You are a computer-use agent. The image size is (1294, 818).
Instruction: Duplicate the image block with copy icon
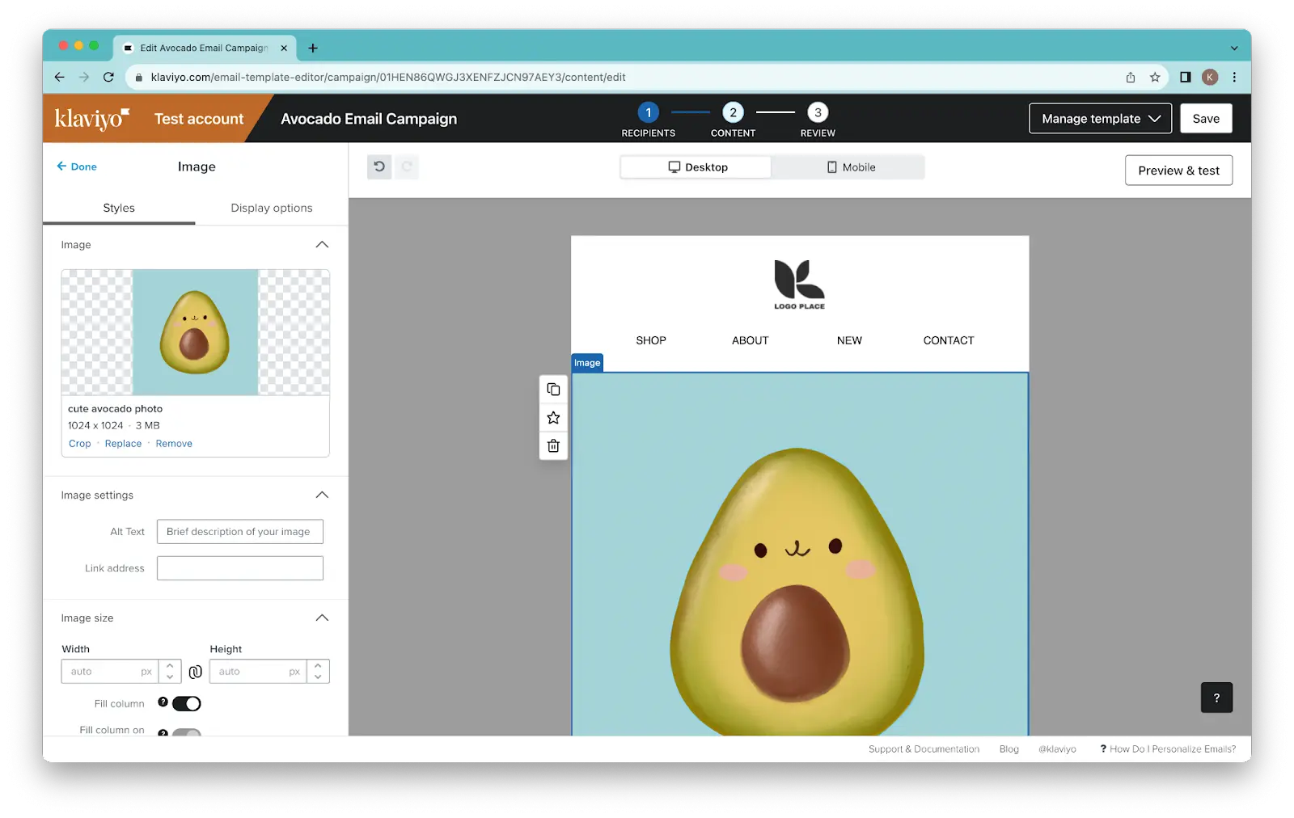coord(553,390)
